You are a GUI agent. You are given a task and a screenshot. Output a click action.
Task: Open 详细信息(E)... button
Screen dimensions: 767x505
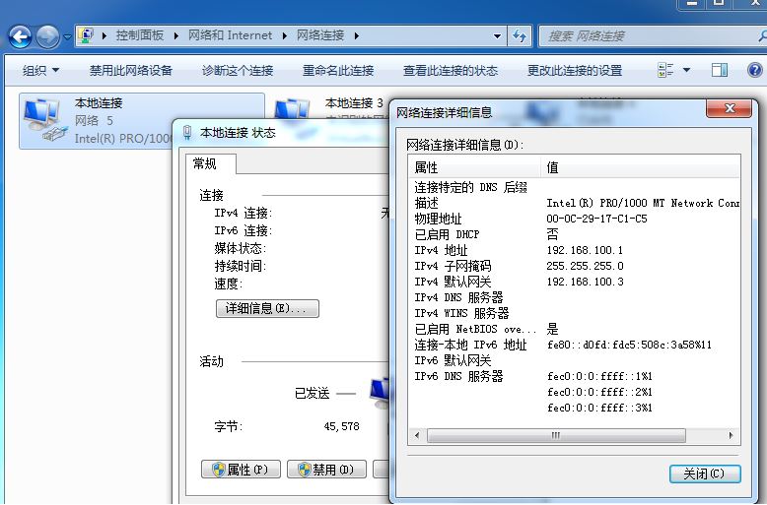[x=267, y=309]
